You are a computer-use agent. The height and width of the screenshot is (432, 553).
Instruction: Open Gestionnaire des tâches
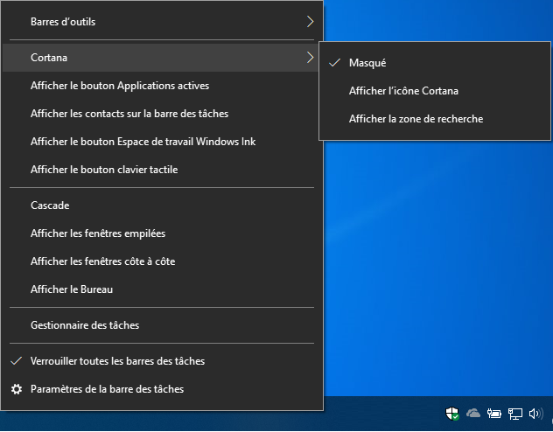coord(162,325)
